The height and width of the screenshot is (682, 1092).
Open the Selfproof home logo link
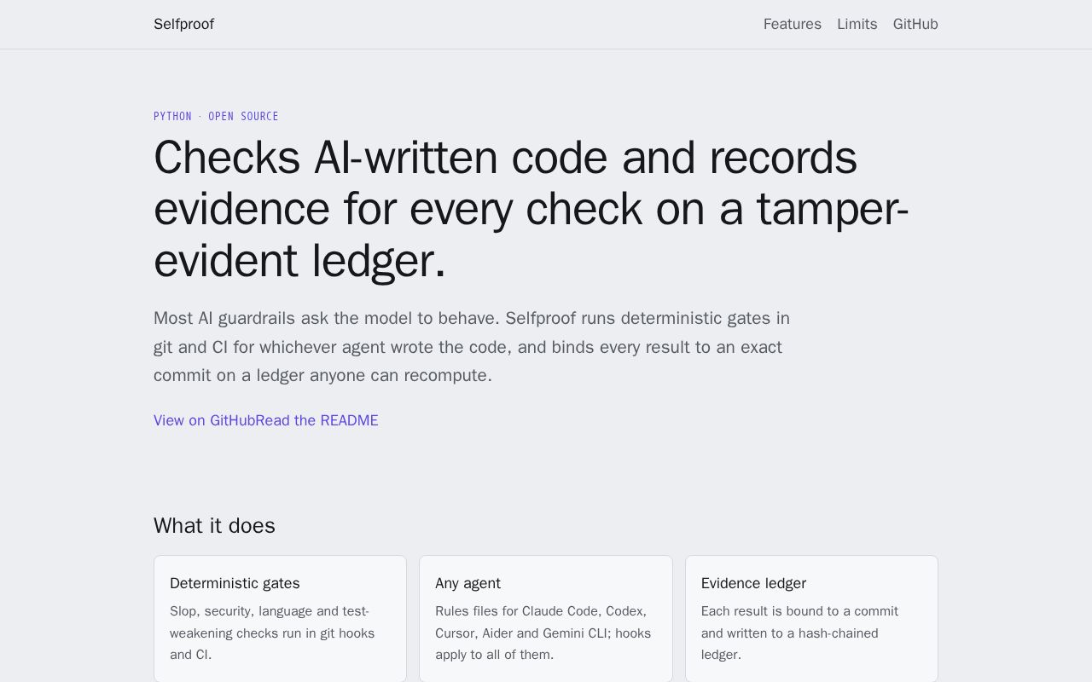(183, 24)
